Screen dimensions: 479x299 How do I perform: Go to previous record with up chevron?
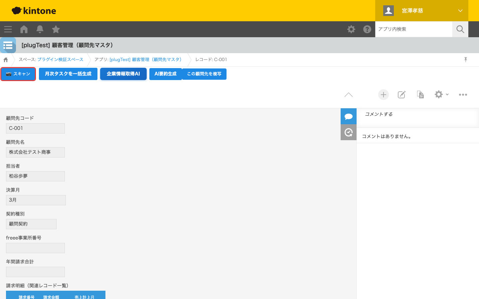tap(349, 95)
